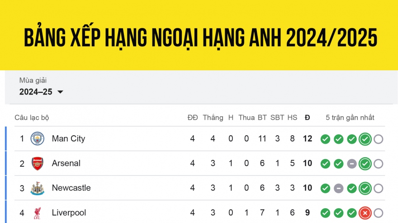Click the blue bar beside Man City row

tap(6, 139)
